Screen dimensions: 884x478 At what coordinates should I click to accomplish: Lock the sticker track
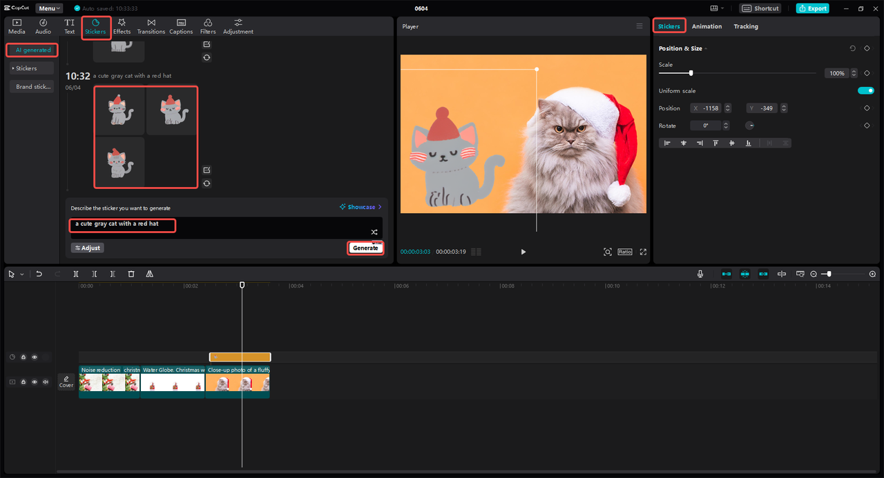pyautogui.click(x=23, y=357)
